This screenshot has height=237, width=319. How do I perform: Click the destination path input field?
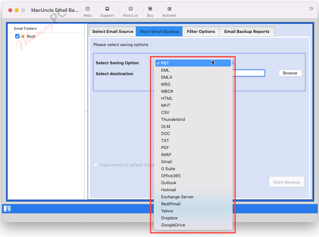pyautogui.click(x=249, y=73)
